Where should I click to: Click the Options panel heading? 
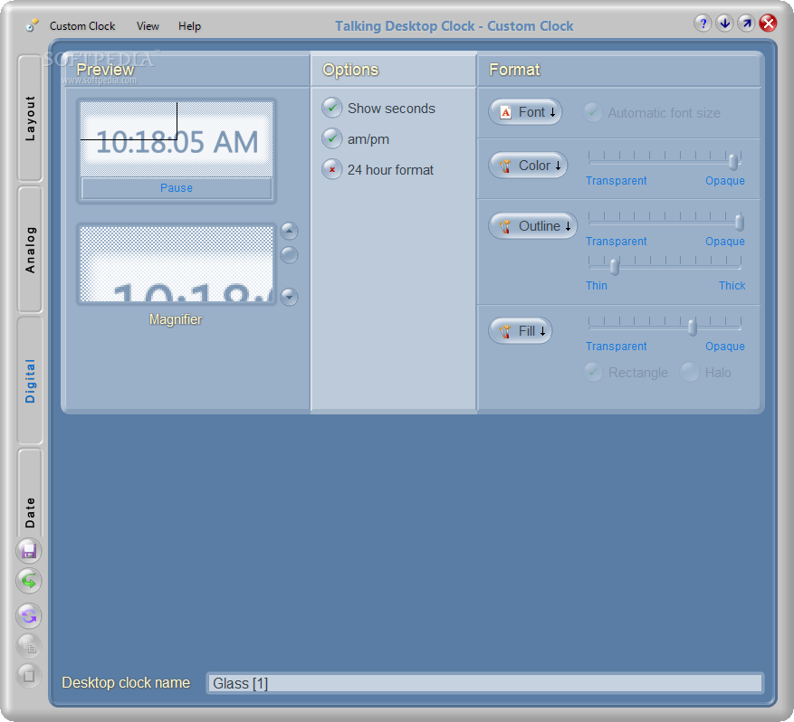pyautogui.click(x=350, y=70)
